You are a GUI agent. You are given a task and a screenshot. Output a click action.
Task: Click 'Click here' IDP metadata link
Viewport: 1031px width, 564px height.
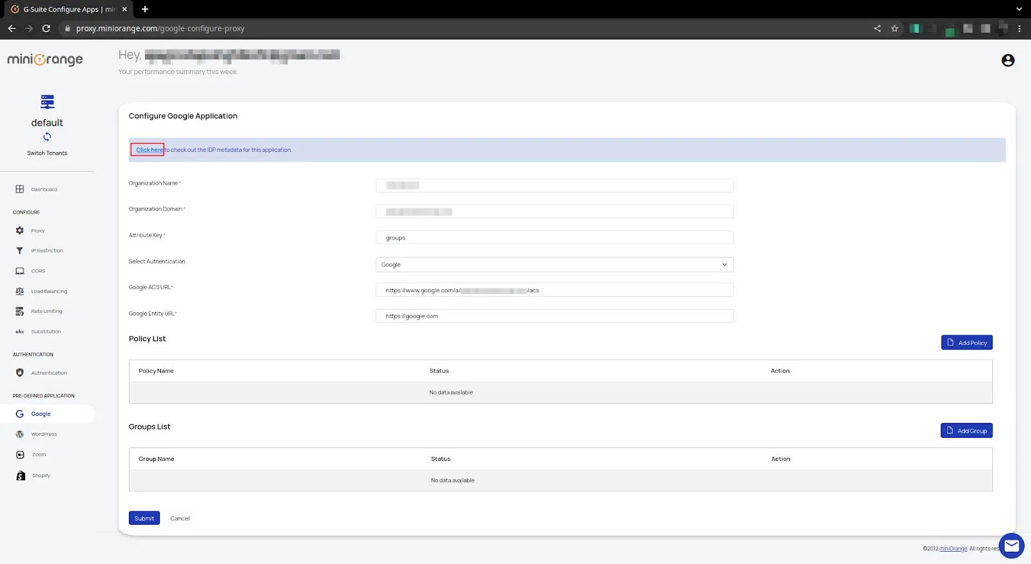149,150
